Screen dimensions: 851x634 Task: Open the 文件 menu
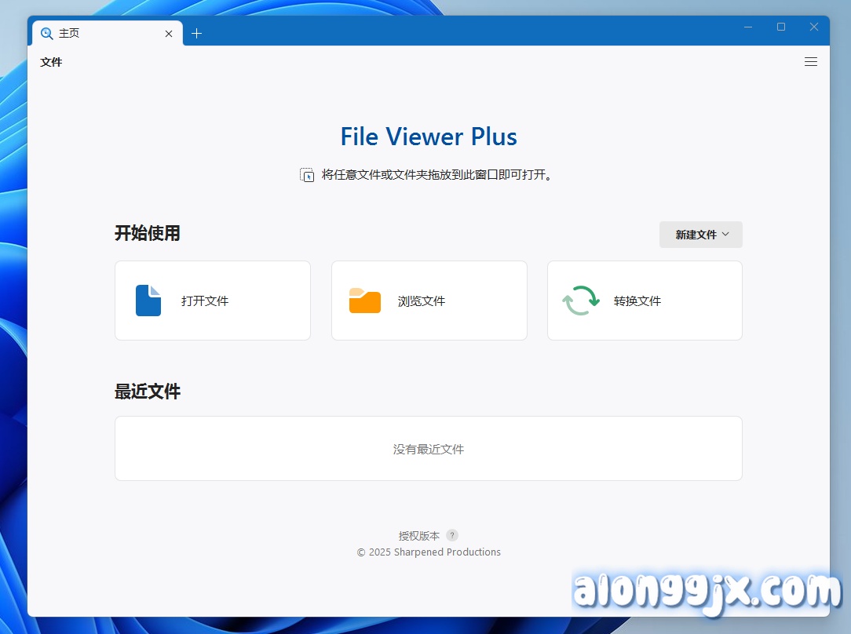click(50, 62)
